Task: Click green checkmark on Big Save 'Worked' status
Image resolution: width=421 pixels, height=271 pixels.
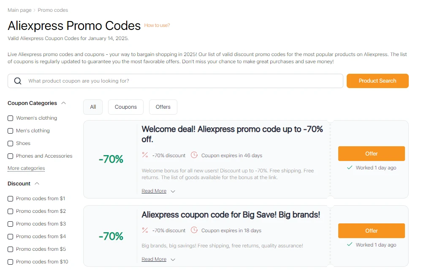Action: click(350, 244)
